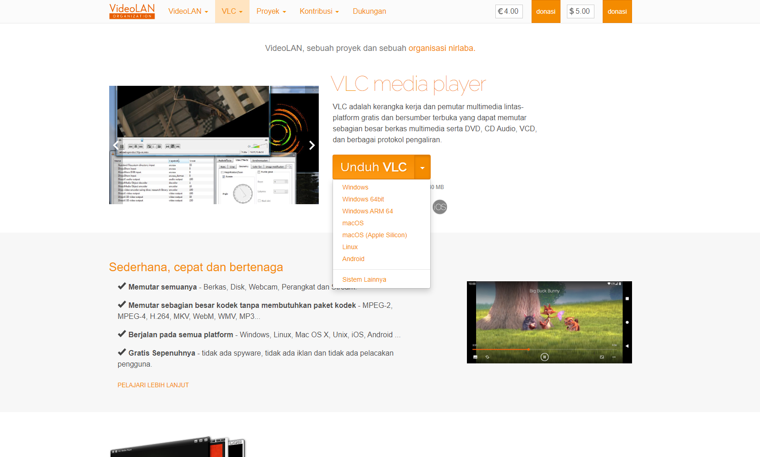Click the VLC media player heading
Image resolution: width=760 pixels, height=457 pixels.
pyautogui.click(x=408, y=84)
